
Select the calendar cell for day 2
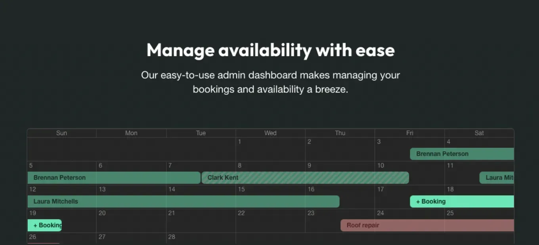pos(340,149)
